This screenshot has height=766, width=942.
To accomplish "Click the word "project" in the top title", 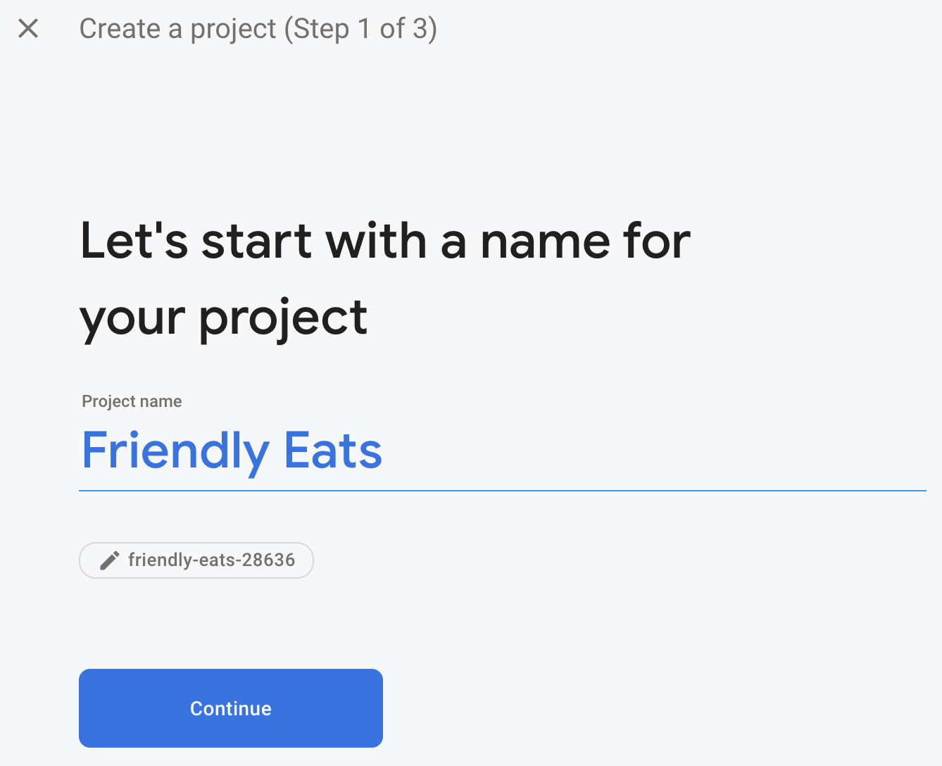I will [x=233, y=29].
